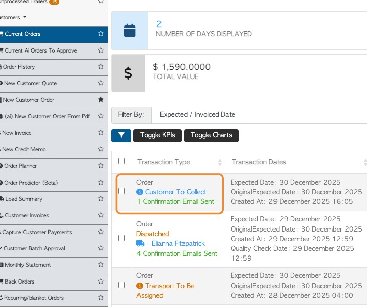This screenshot has height=307, width=367.
Task: Sort by Transaction Type column arrows
Action: [x=220, y=162]
